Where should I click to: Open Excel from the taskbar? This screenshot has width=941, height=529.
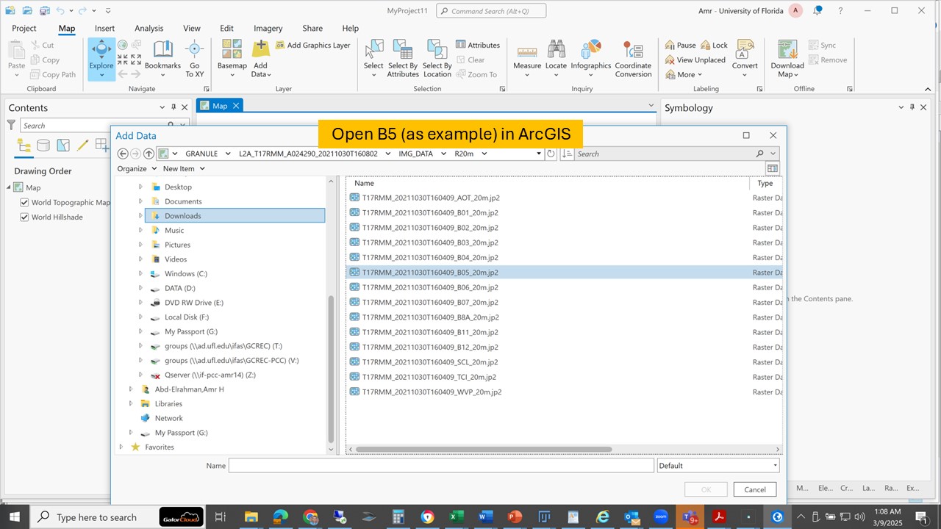[455, 517]
